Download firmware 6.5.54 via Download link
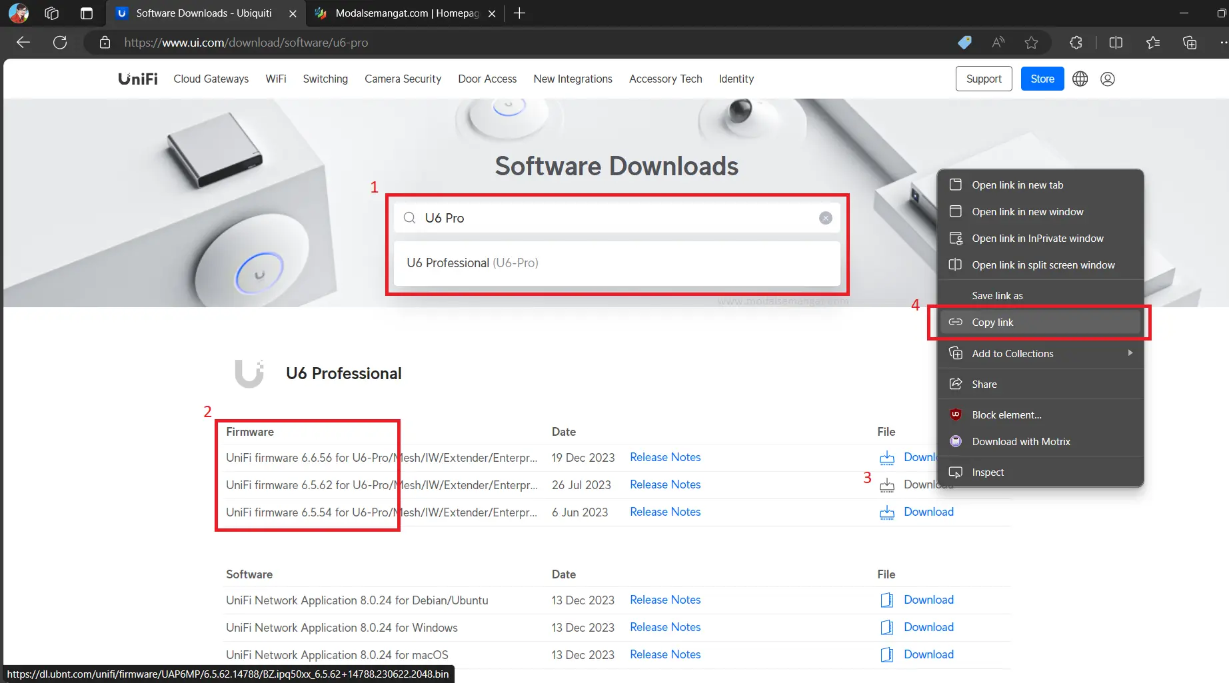The image size is (1229, 683). 928,512
